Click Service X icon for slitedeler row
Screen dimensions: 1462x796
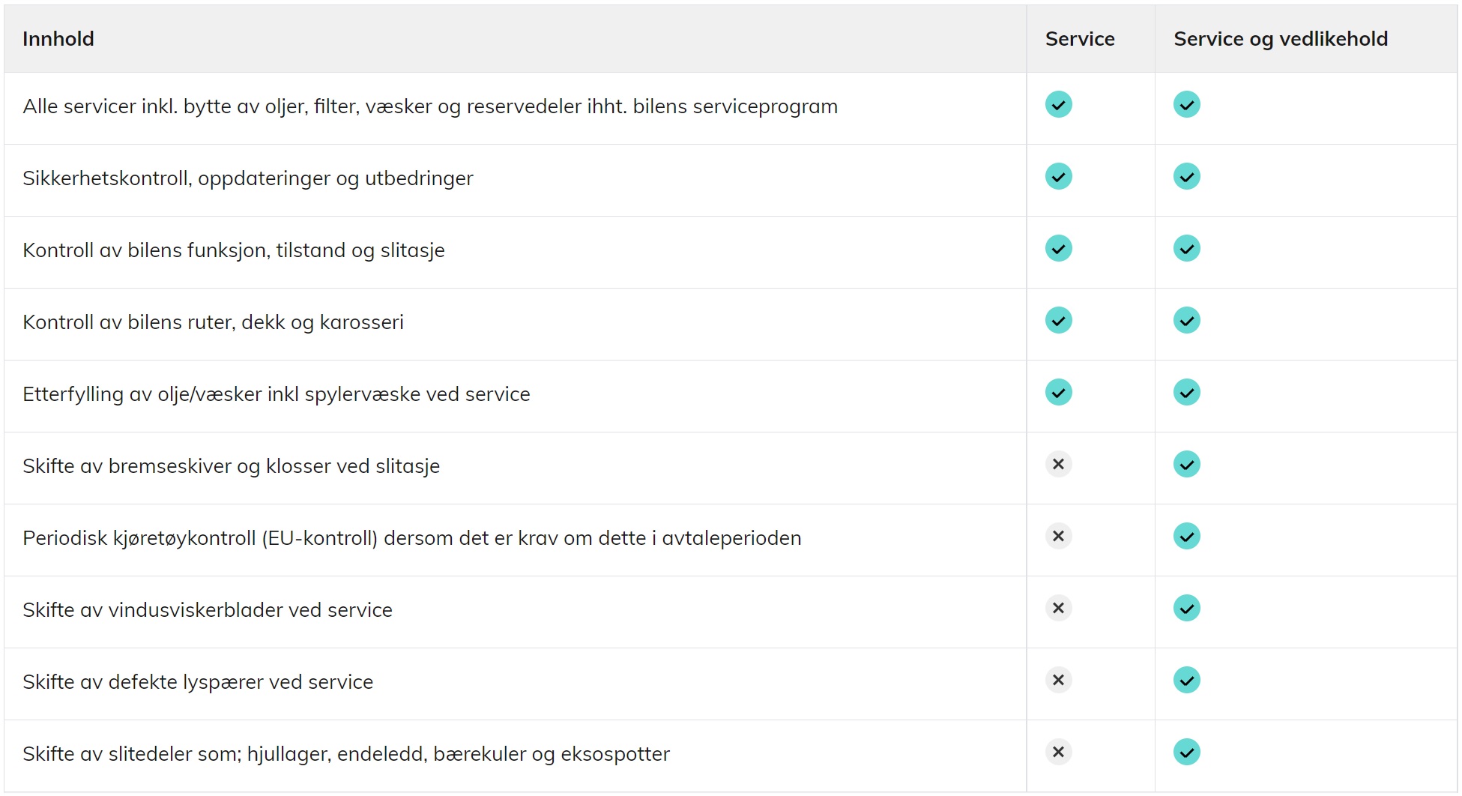tap(1058, 753)
